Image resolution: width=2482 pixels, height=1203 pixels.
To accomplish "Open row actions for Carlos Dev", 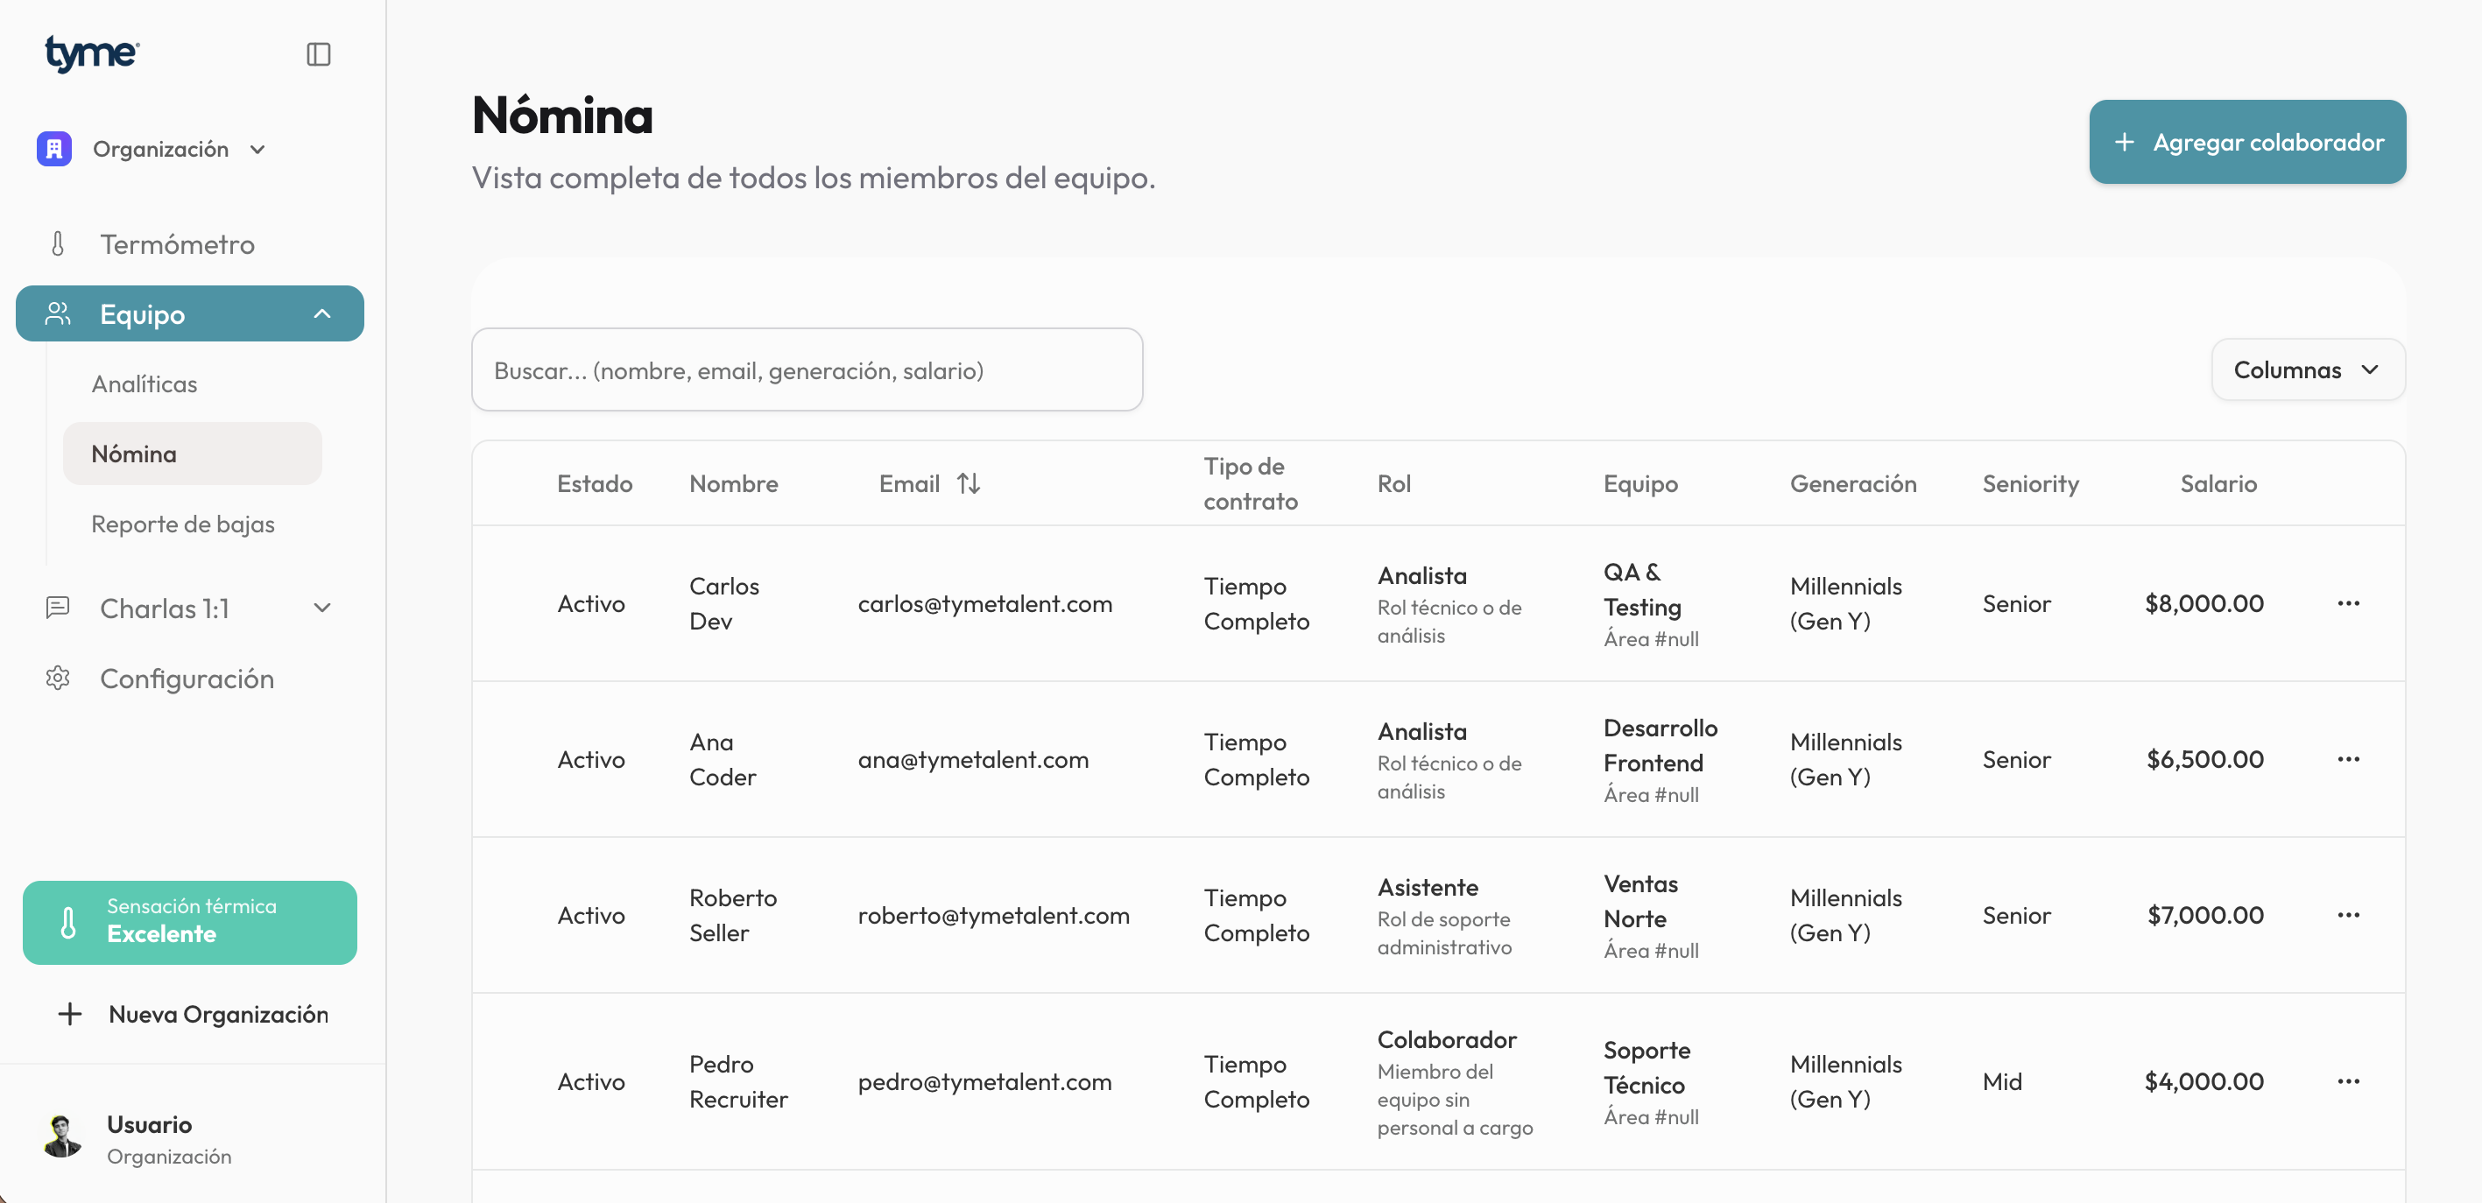I will pyautogui.click(x=2348, y=603).
